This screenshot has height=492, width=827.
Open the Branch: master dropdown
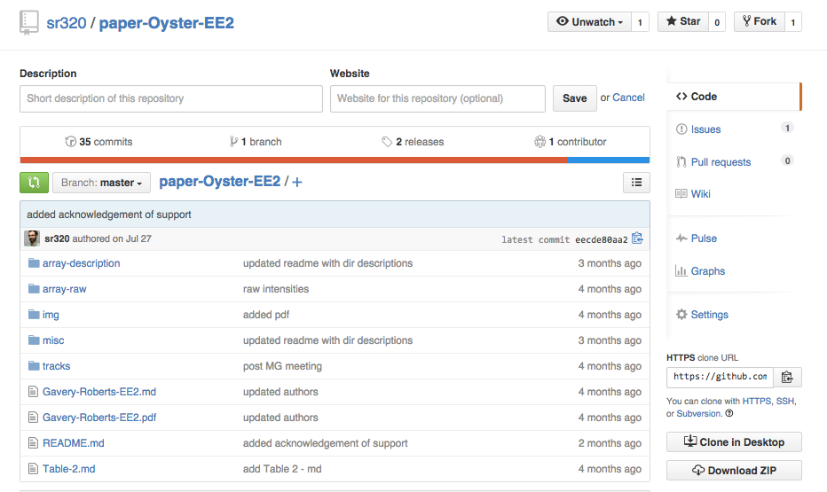[x=101, y=183]
